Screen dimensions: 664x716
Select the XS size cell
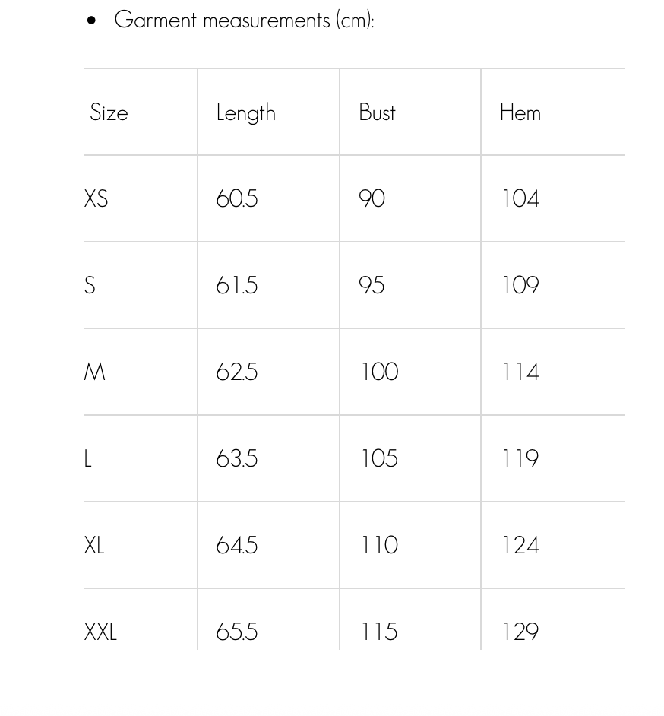[96, 199]
